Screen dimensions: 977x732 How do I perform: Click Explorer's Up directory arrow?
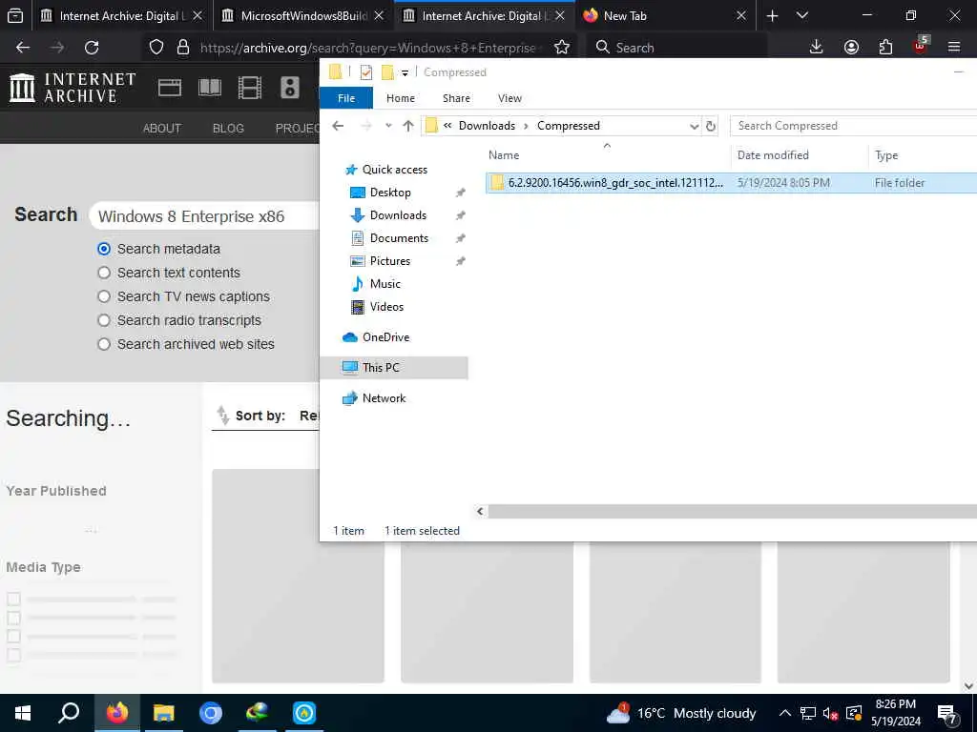408,126
